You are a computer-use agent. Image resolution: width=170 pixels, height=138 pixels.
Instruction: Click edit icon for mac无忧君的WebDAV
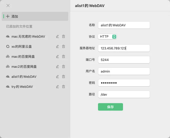point(57,36)
